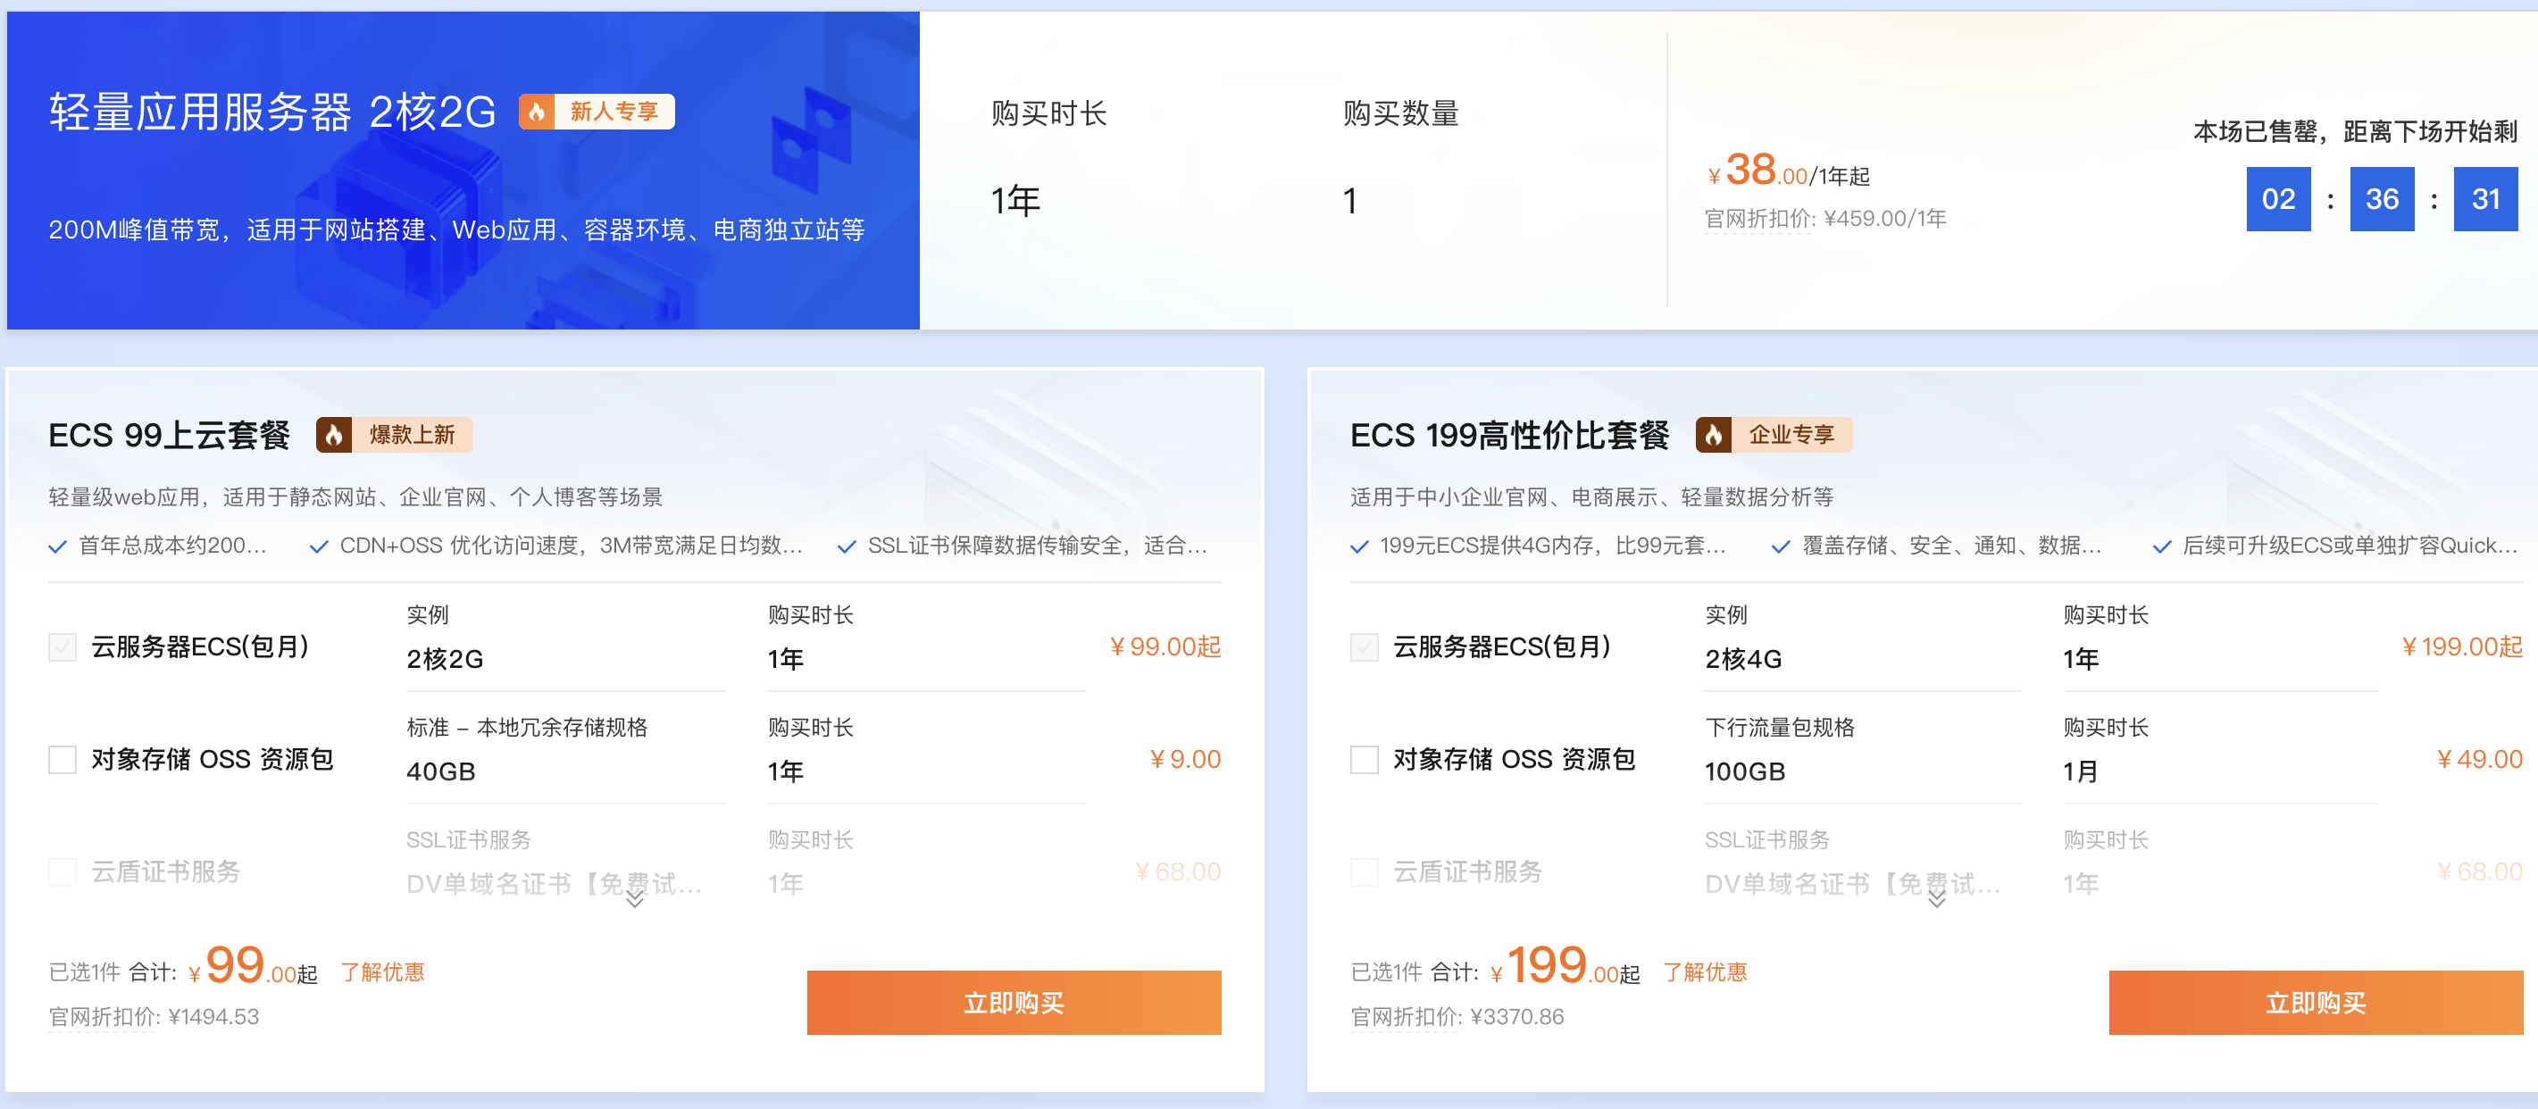The width and height of the screenshot is (2538, 1109).
Task: Expand more items chevron in ECS 199 package
Action: pos(1936,899)
